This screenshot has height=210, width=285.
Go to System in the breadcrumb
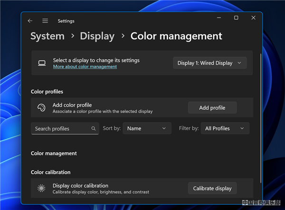point(47,36)
